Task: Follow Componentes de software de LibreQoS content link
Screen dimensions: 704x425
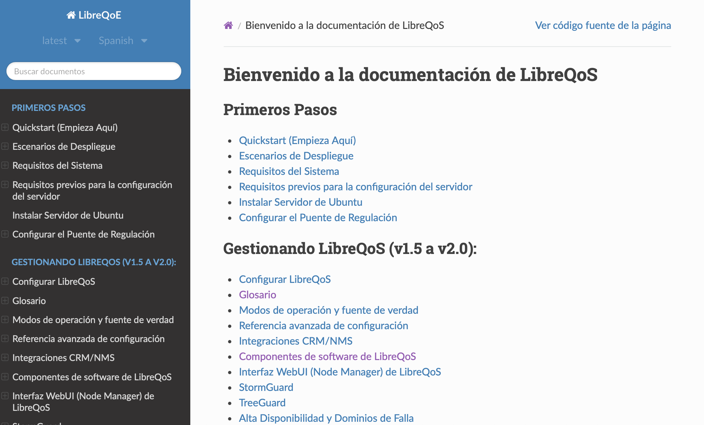Action: tap(327, 357)
